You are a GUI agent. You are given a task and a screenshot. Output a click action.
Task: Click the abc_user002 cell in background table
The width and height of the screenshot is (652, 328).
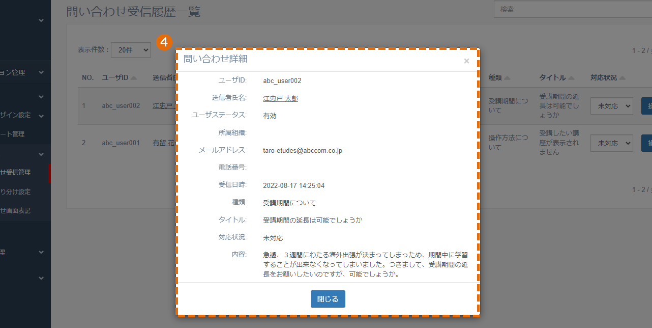[121, 106]
